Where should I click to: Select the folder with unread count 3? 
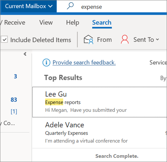pyautogui.click(x=16, y=76)
